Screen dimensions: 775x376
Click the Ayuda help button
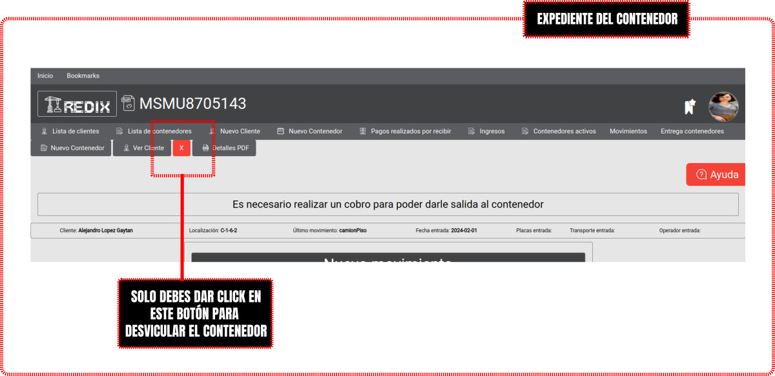click(x=716, y=175)
